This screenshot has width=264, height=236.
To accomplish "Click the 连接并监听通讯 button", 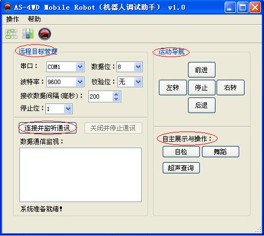I will click(47, 128).
